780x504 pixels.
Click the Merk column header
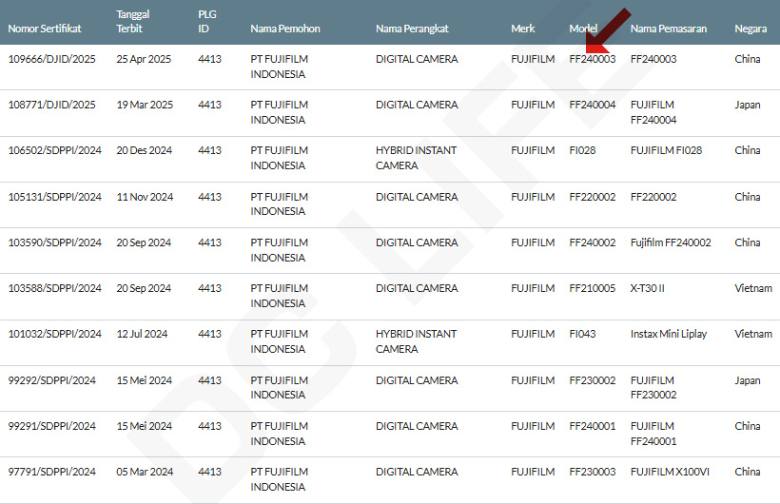click(523, 29)
